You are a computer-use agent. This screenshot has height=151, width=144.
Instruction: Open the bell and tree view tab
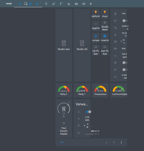(69, 4)
